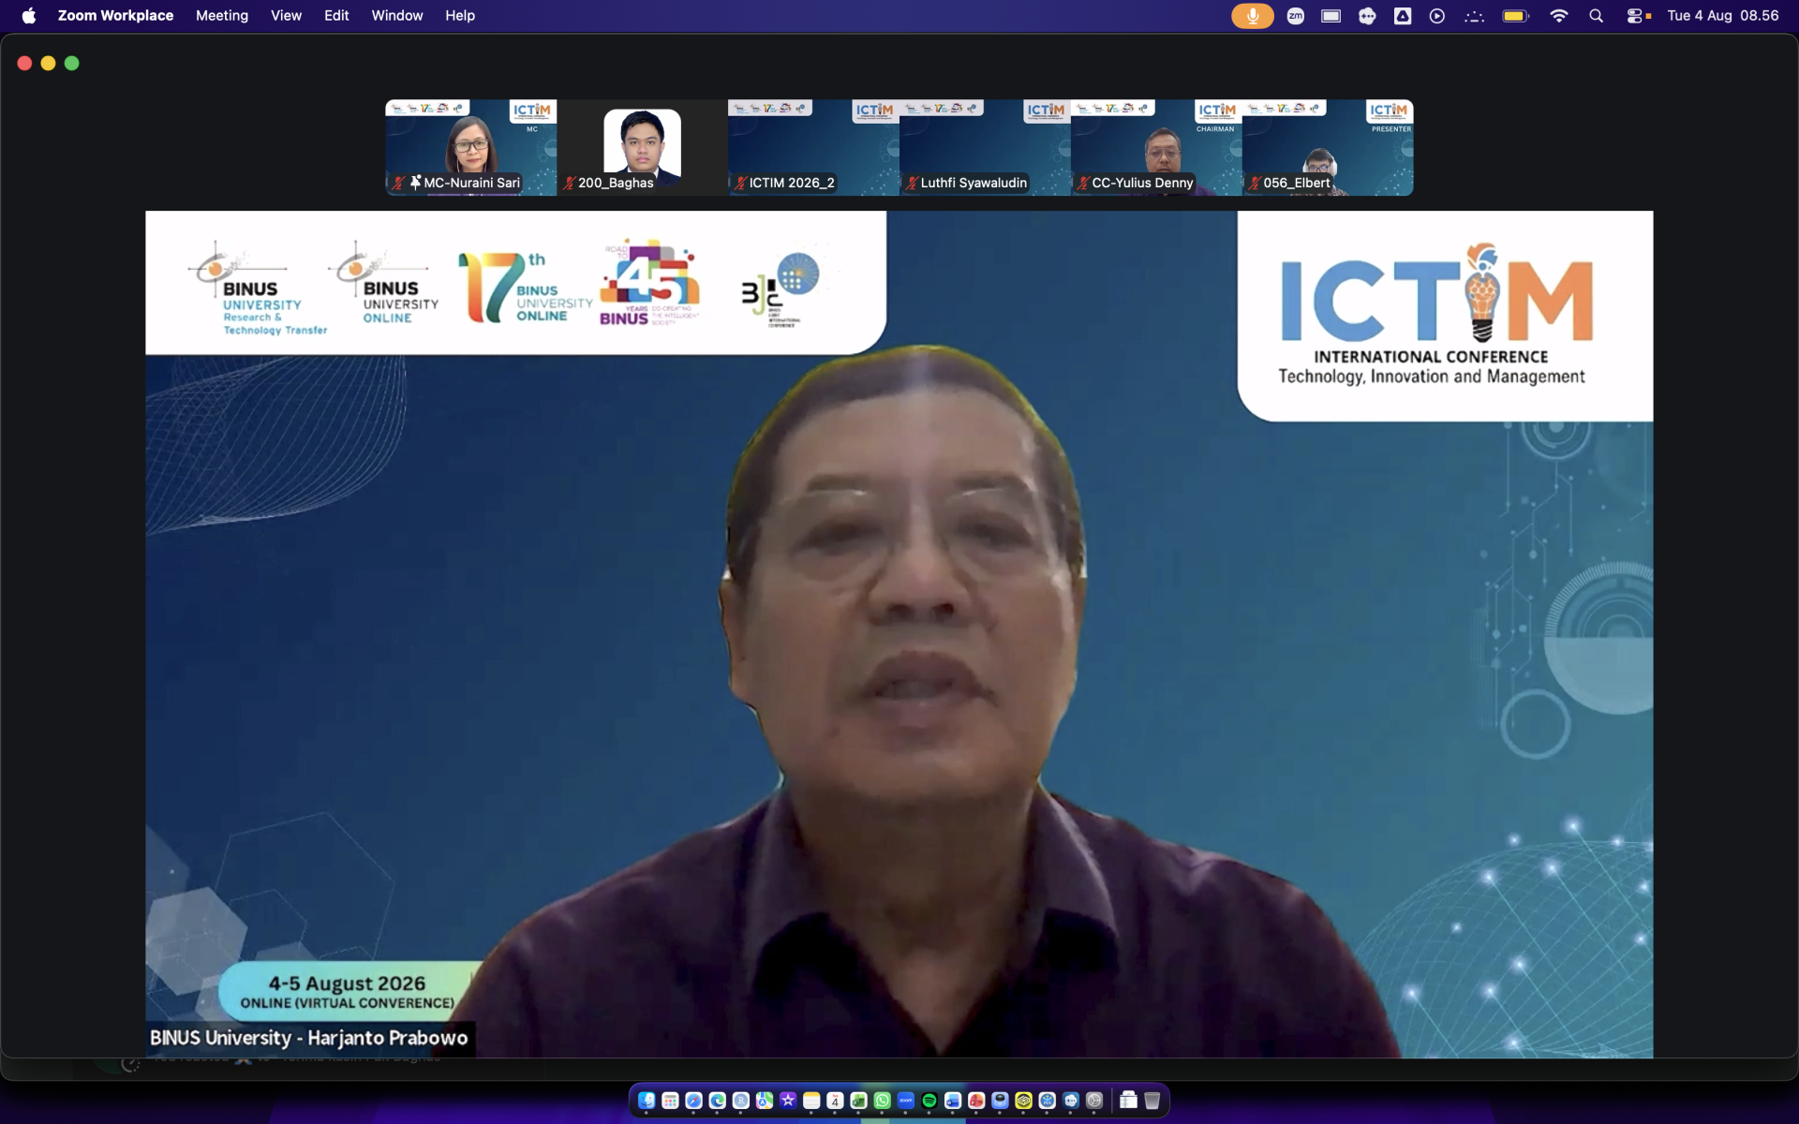Image resolution: width=1799 pixels, height=1124 pixels.
Task: Open Excel from the dock
Action: pos(858,1101)
